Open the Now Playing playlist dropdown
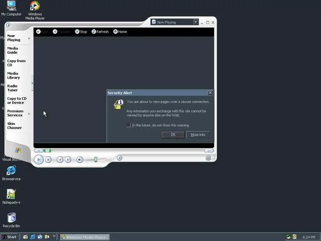 click(x=196, y=22)
